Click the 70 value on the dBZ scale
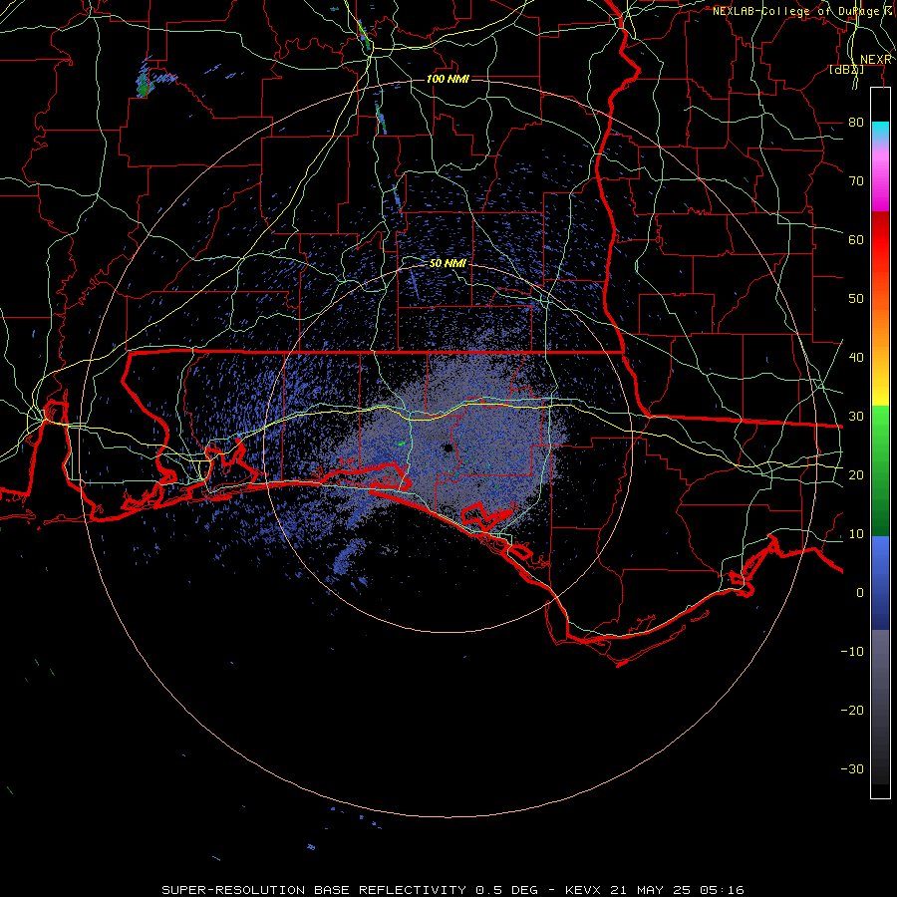 [856, 180]
